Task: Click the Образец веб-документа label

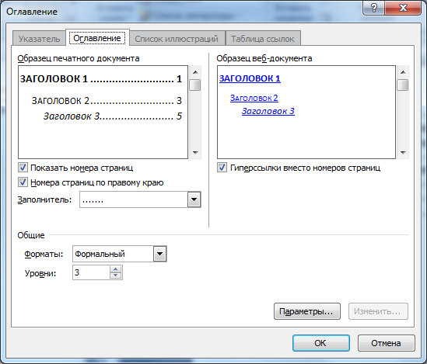Action: (x=264, y=58)
